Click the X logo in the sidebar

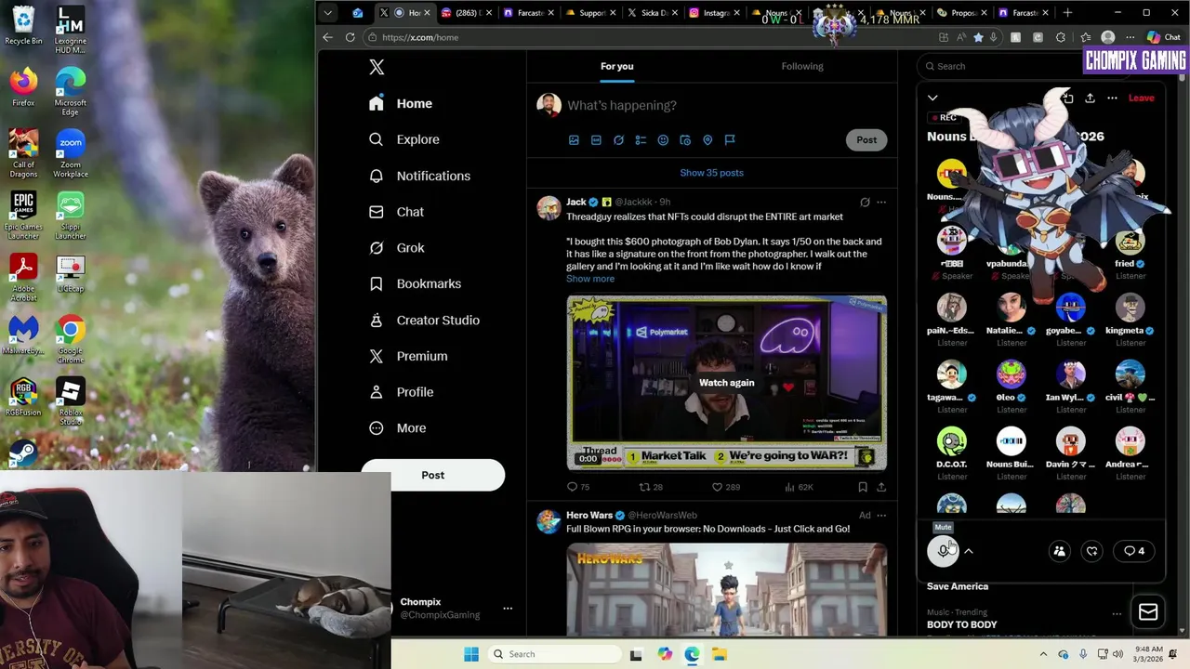377,67
